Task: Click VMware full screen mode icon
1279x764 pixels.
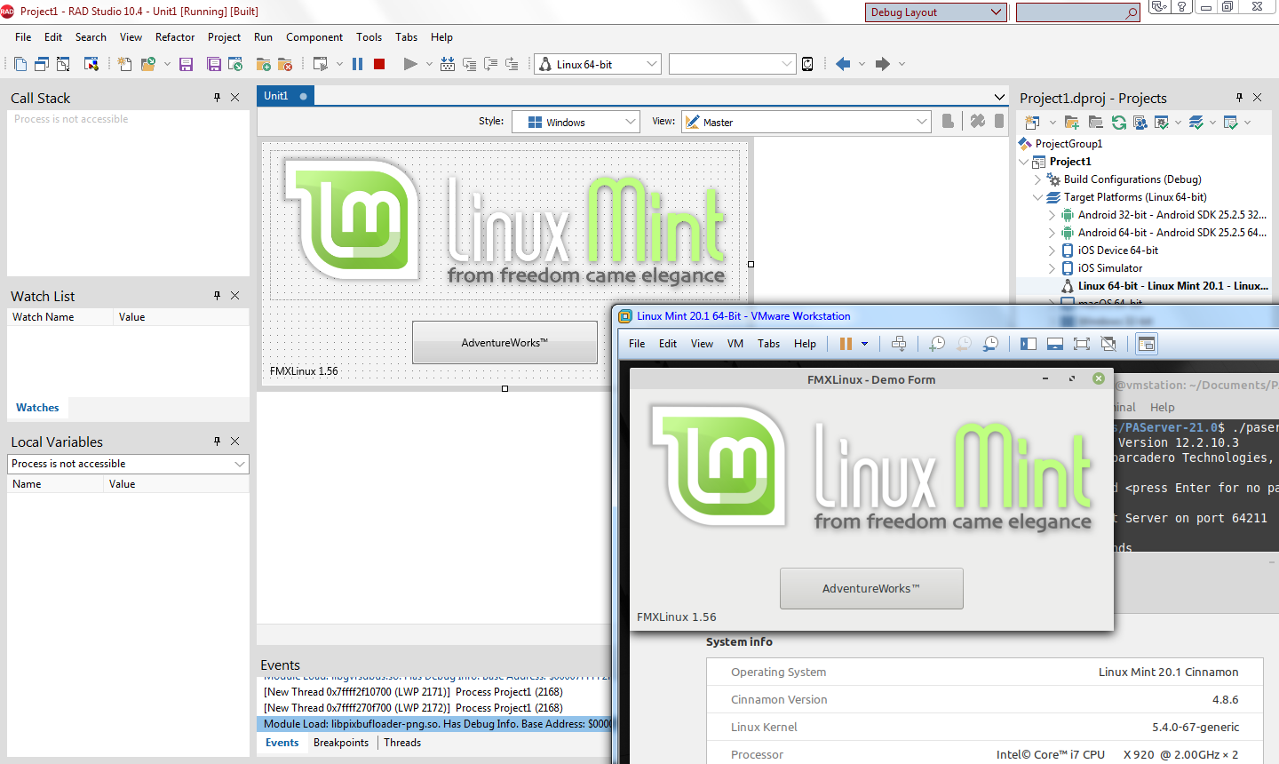Action: (1082, 344)
